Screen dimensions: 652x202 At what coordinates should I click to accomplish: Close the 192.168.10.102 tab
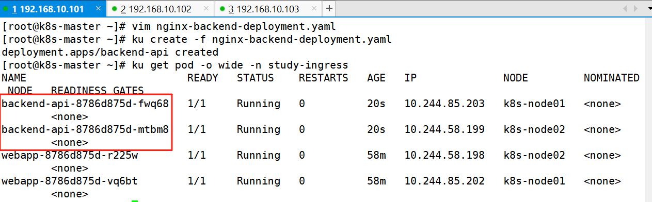click(x=206, y=9)
